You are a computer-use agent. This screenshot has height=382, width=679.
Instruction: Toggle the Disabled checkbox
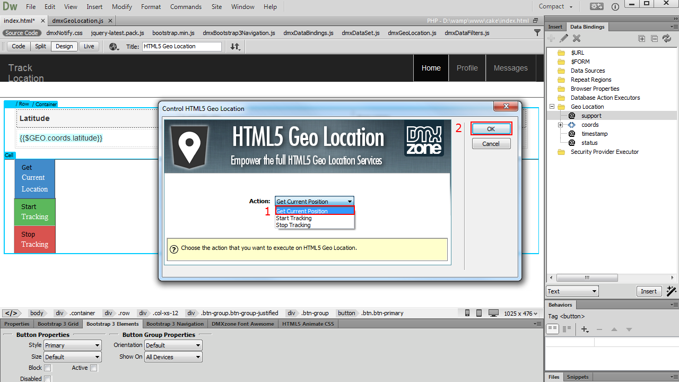pyautogui.click(x=48, y=379)
